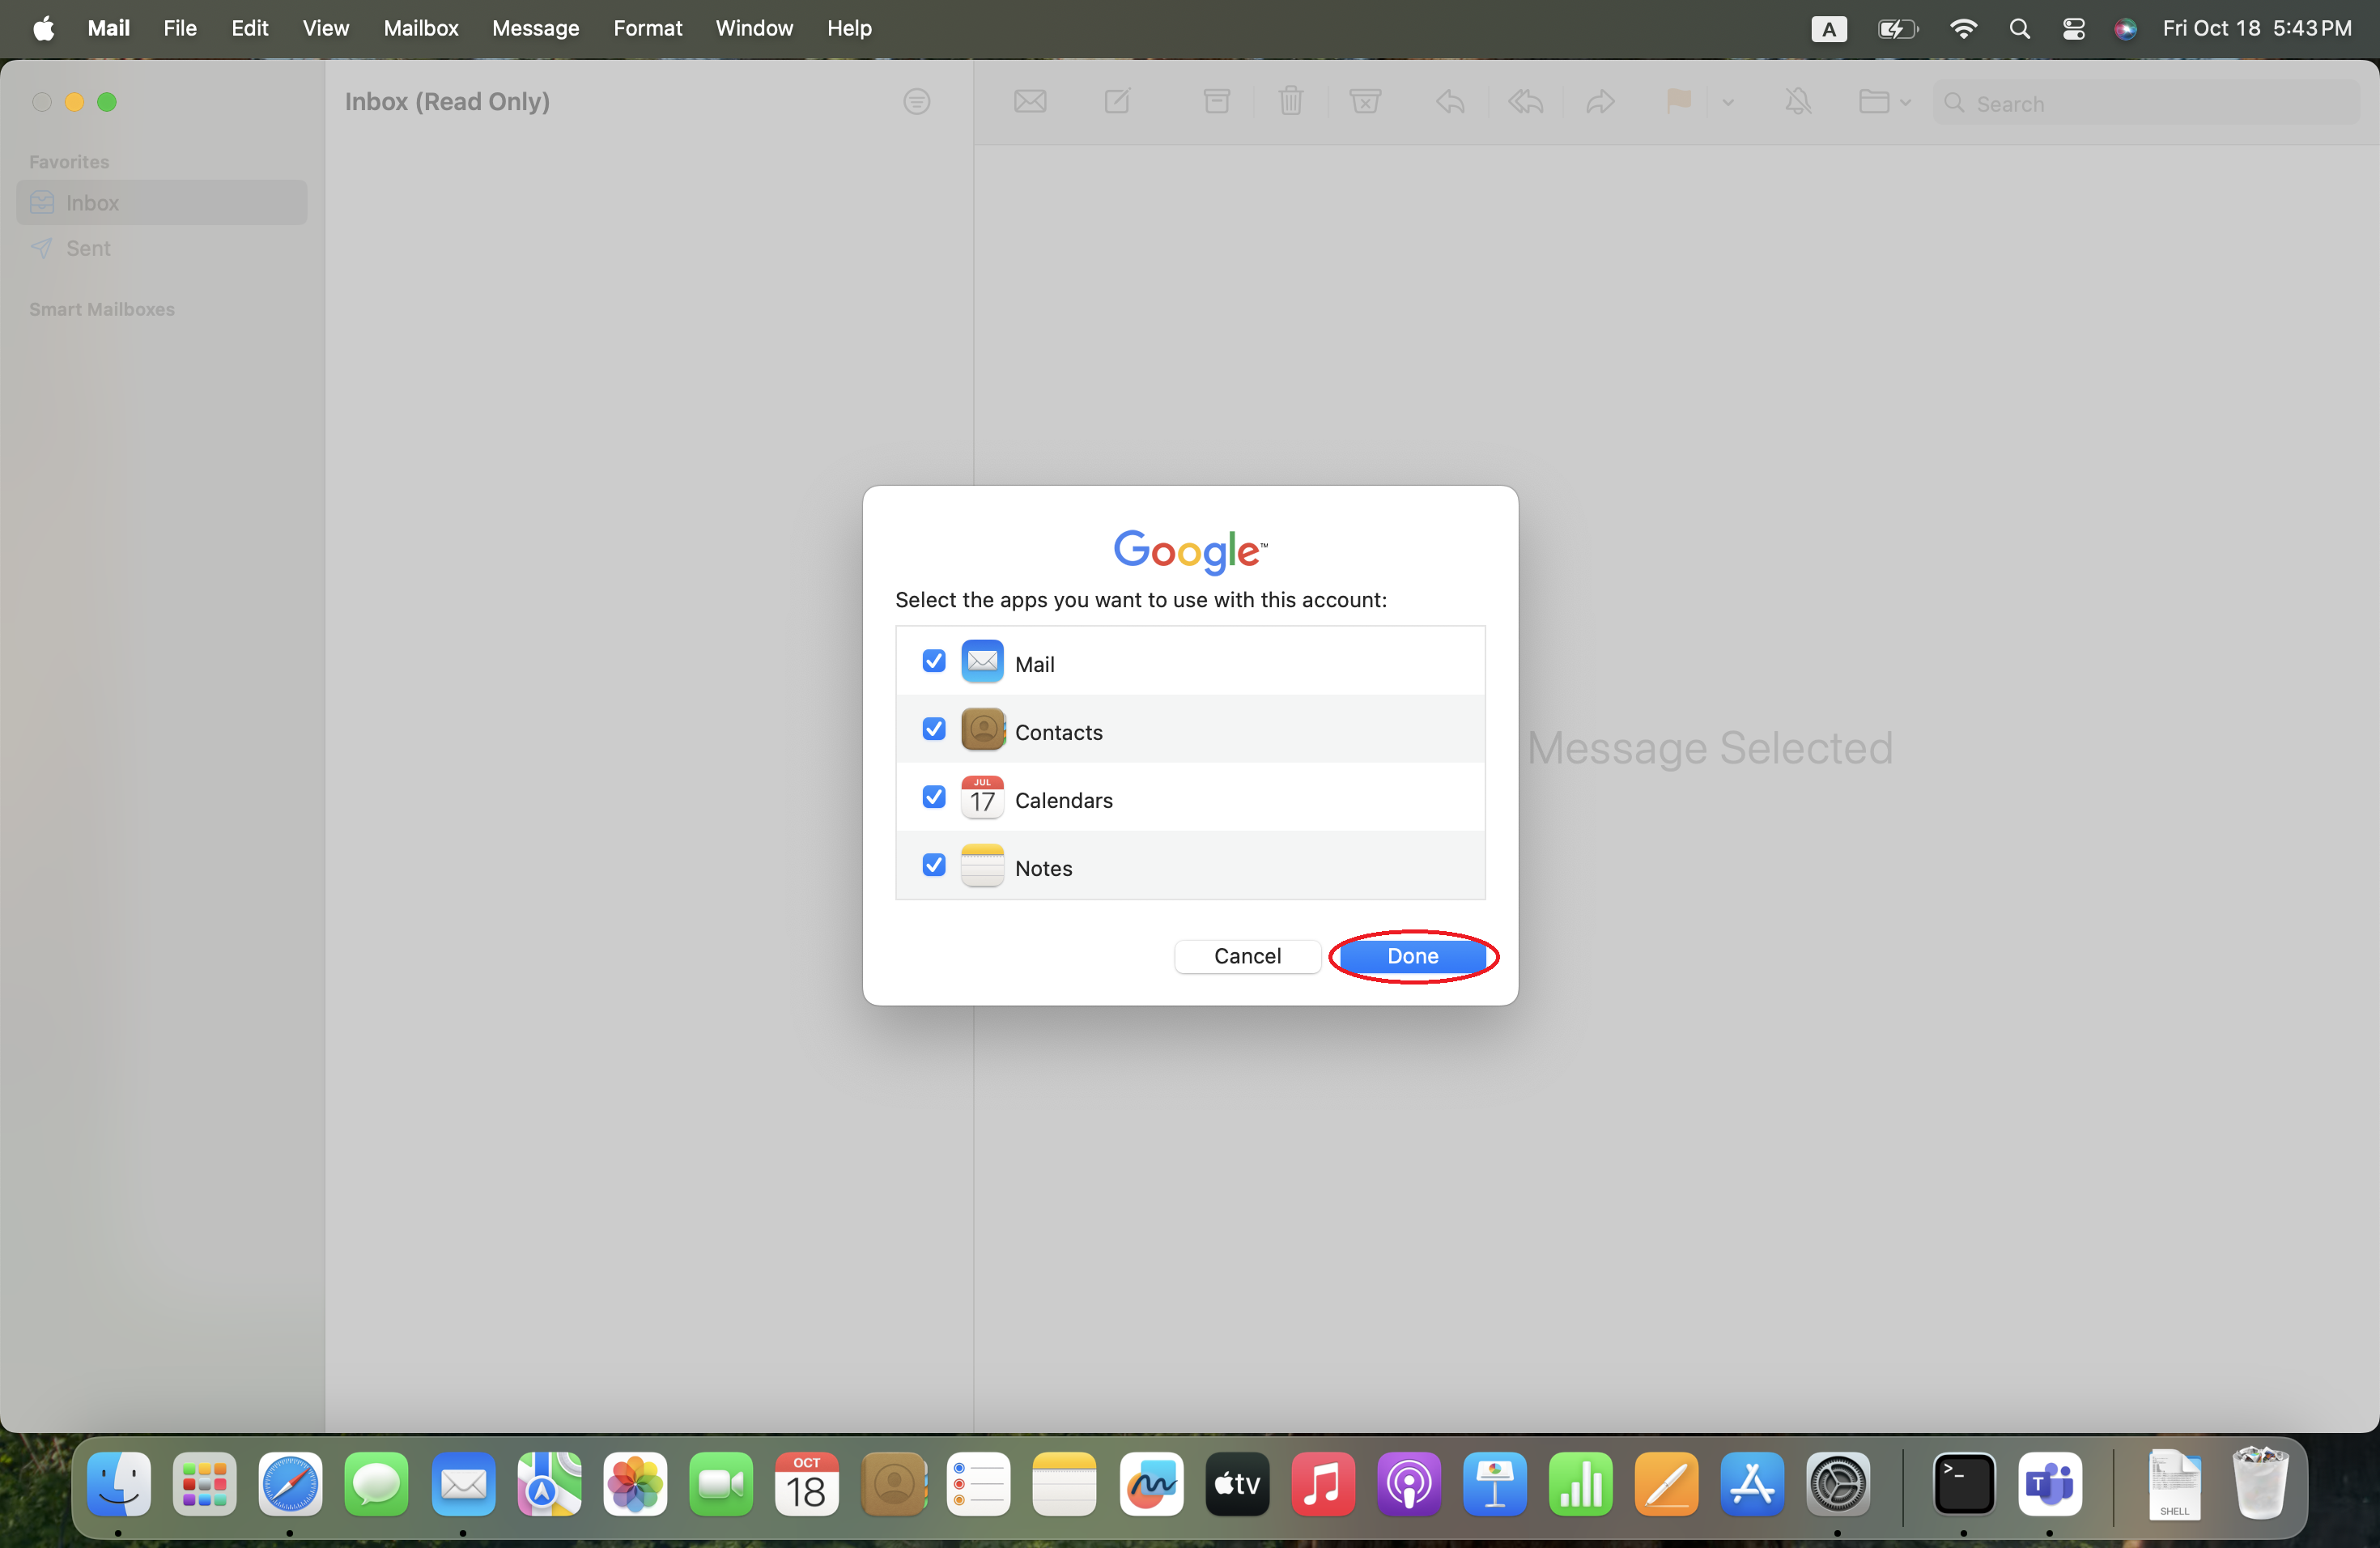Open the flag color dropdown arrow
This screenshot has height=1548, width=2380.
[x=1728, y=102]
